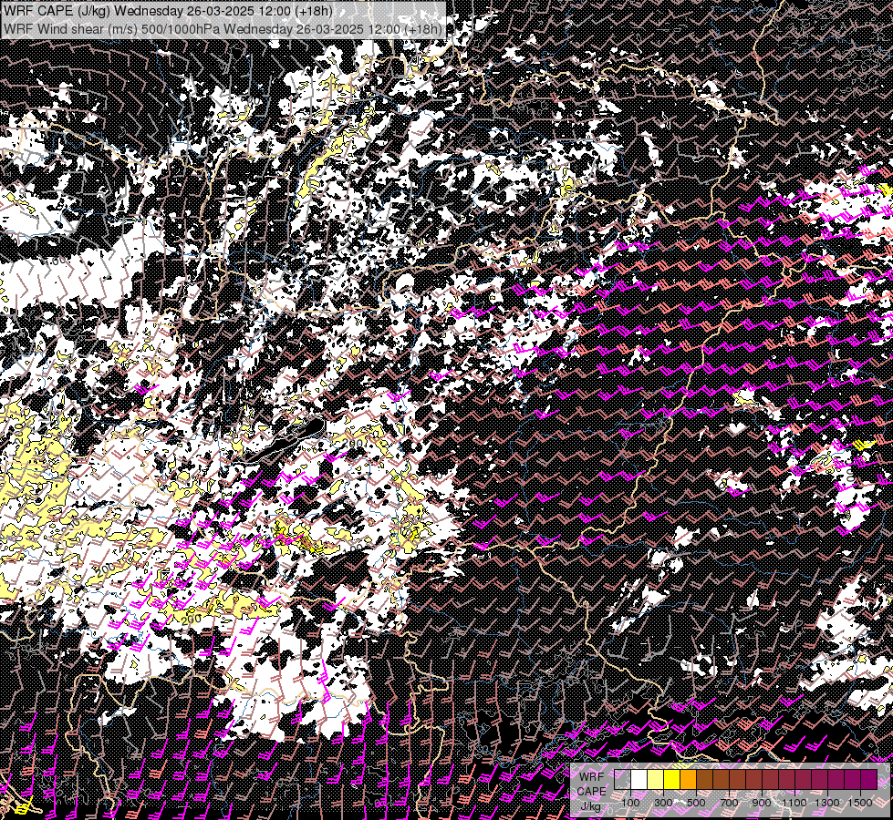Click the legend value 900
The height and width of the screenshot is (820, 893).
click(x=762, y=803)
